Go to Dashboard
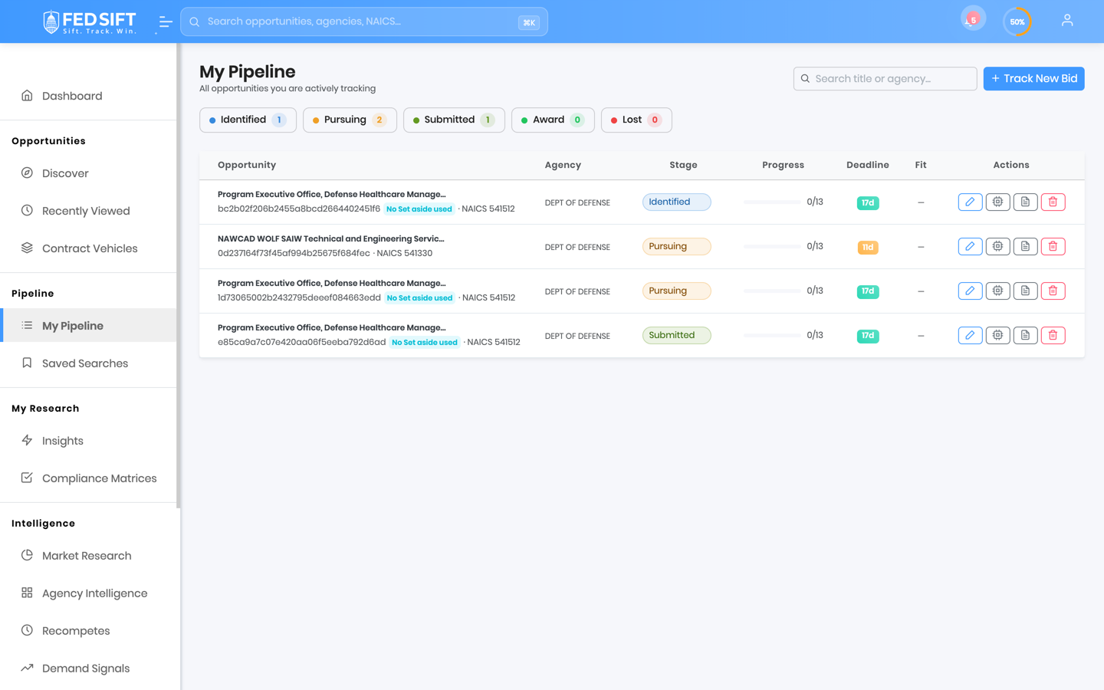 (x=88, y=96)
